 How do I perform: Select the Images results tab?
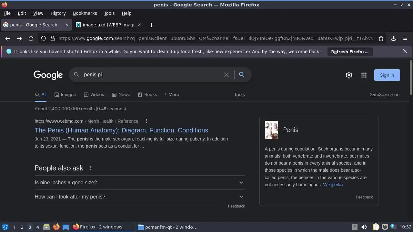65,94
